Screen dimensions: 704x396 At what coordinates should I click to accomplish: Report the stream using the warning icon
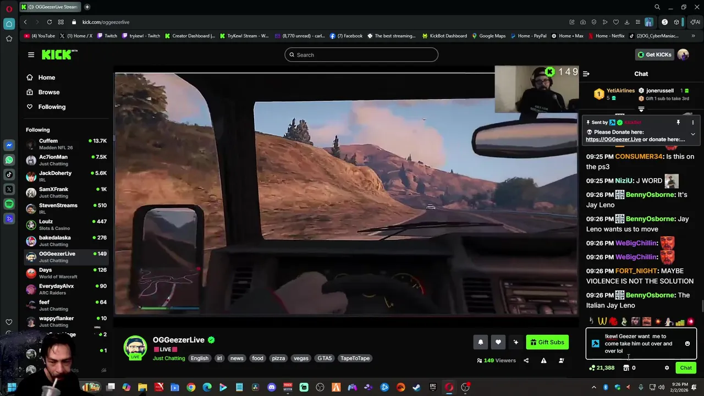coord(543,361)
